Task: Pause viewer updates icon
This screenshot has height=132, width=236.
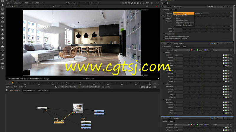Action: pyautogui.click(x=144, y=3)
